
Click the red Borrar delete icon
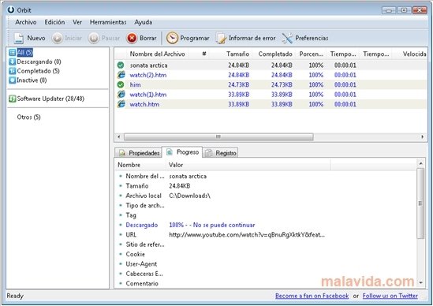132,38
